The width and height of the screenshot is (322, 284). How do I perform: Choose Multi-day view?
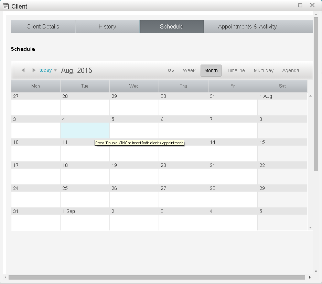click(x=264, y=70)
